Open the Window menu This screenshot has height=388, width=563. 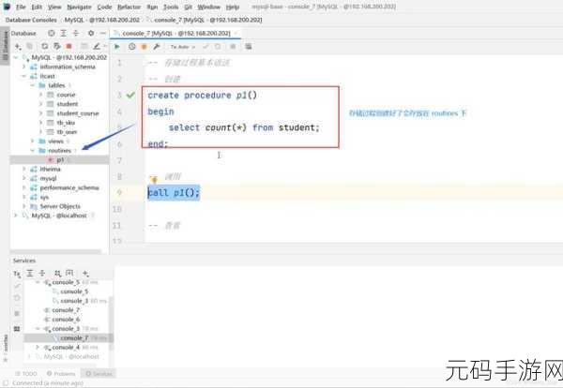coord(209,7)
